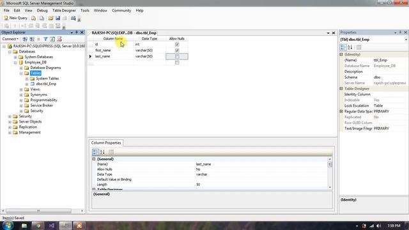Expand the Regular Data Space property
The image size is (409, 230).
(x=341, y=111)
